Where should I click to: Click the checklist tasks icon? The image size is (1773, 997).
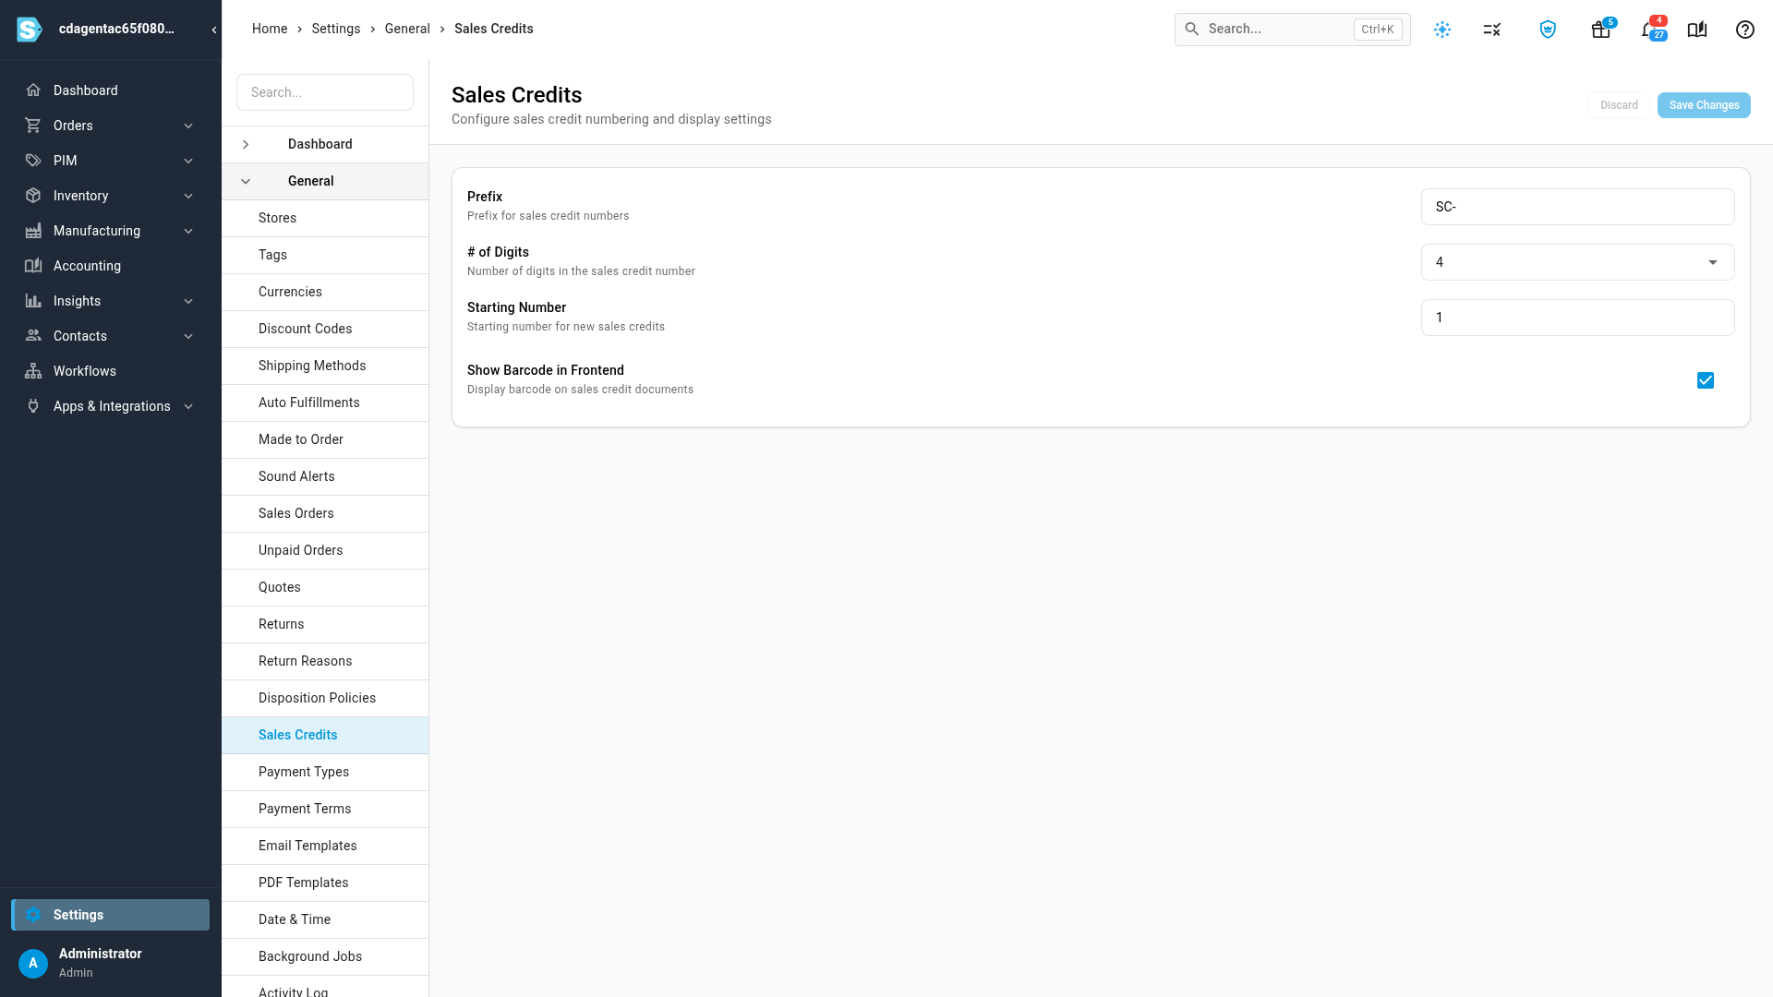click(1492, 30)
